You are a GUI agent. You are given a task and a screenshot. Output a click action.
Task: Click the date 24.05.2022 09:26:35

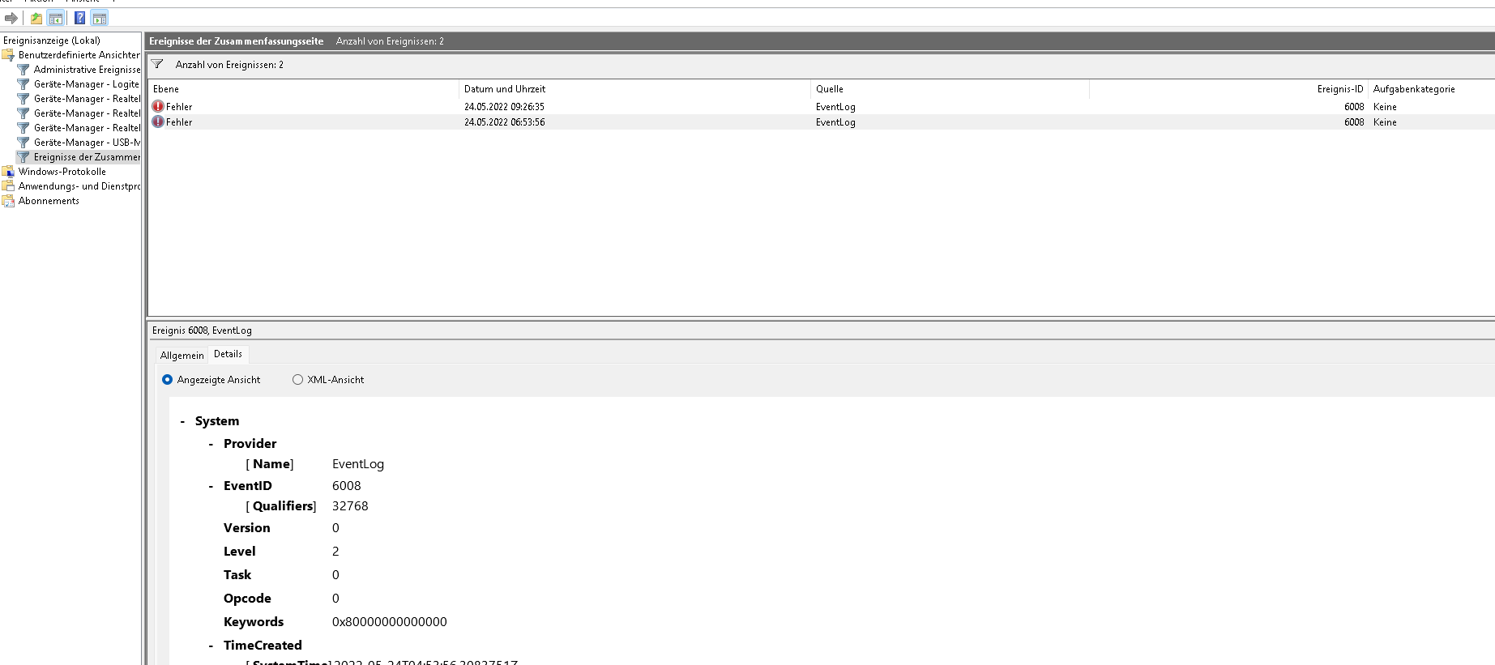pyautogui.click(x=504, y=107)
